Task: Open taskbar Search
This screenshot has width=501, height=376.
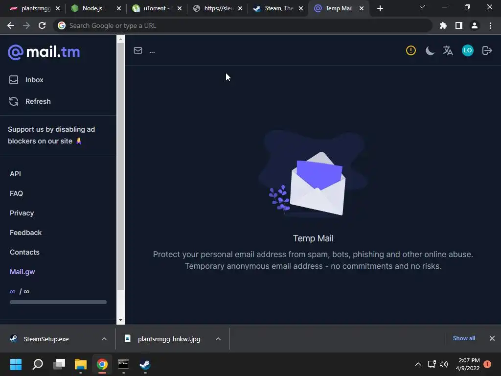Action: [38, 364]
